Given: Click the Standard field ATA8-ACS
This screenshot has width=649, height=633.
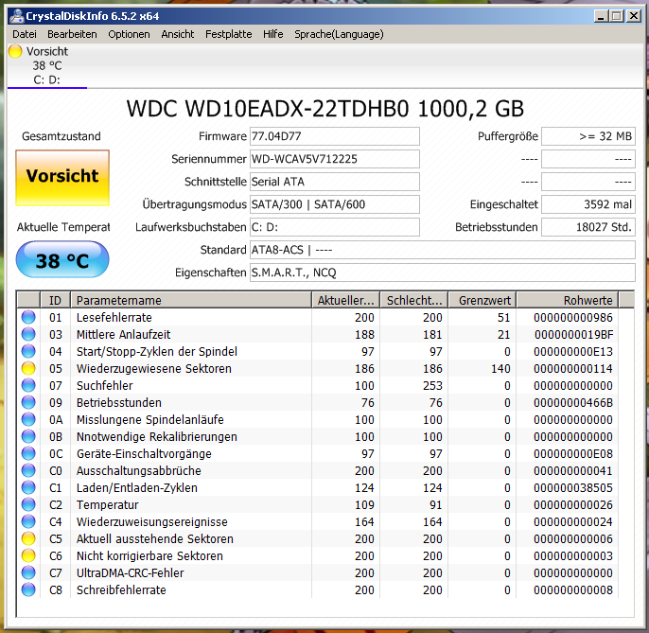Looking at the screenshot, I should (x=443, y=250).
